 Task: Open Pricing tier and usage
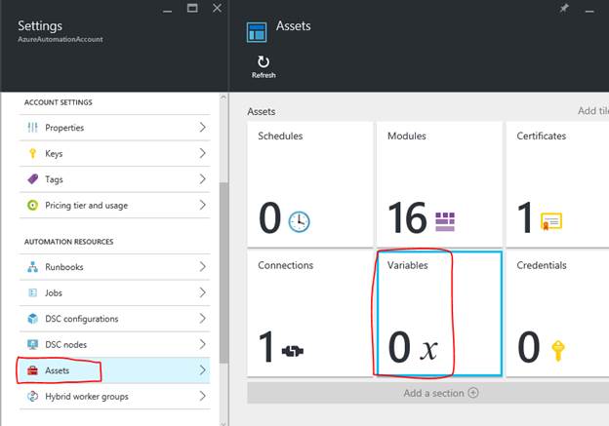point(114,205)
